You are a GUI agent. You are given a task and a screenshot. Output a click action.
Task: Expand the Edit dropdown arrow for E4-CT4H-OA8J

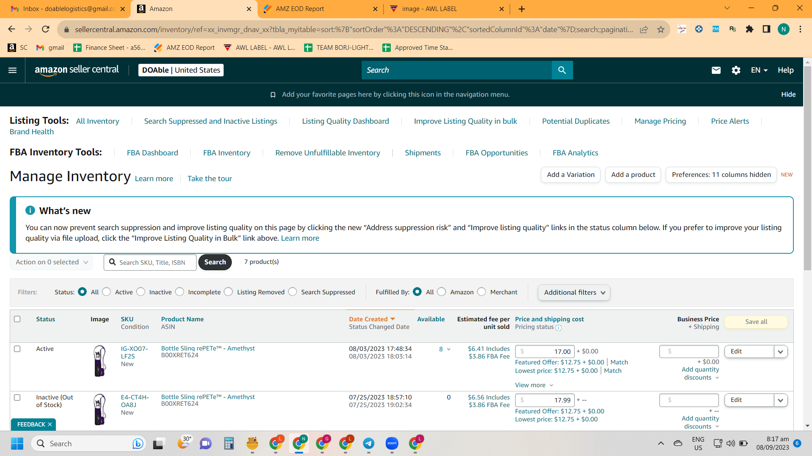coord(780,400)
